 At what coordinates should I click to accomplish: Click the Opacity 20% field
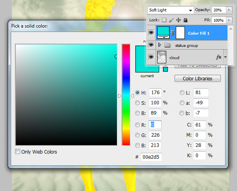(x=219, y=10)
